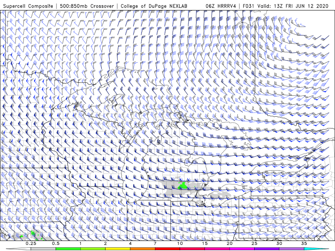335x251 pixels.
Task: Click the 'Supercell Composite' title text
Action: 28,6
